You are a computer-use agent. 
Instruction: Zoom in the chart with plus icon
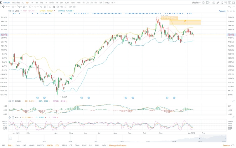pyautogui.click(x=234, y=11)
